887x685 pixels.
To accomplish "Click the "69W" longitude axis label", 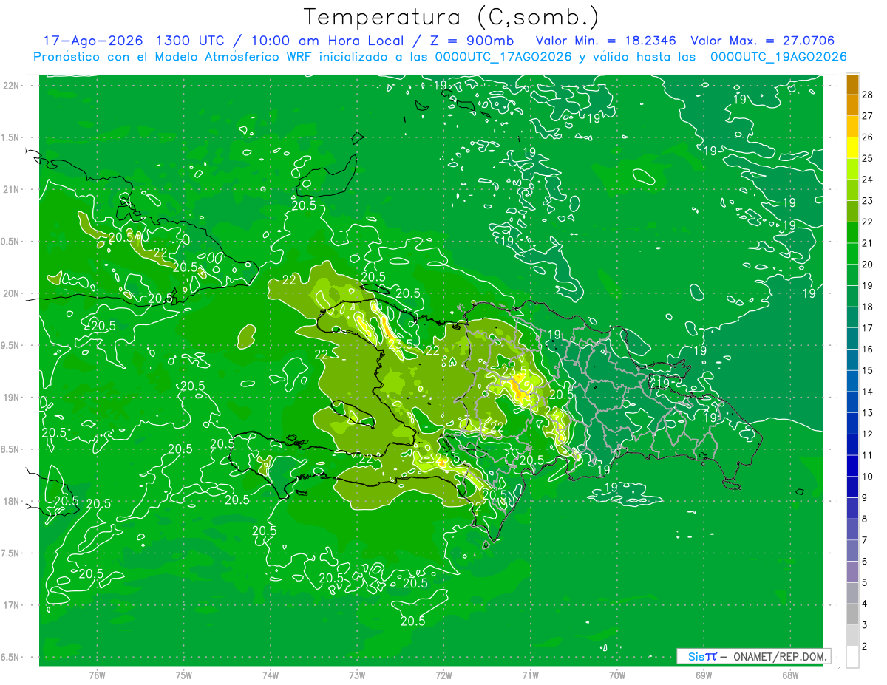I will [x=704, y=675].
